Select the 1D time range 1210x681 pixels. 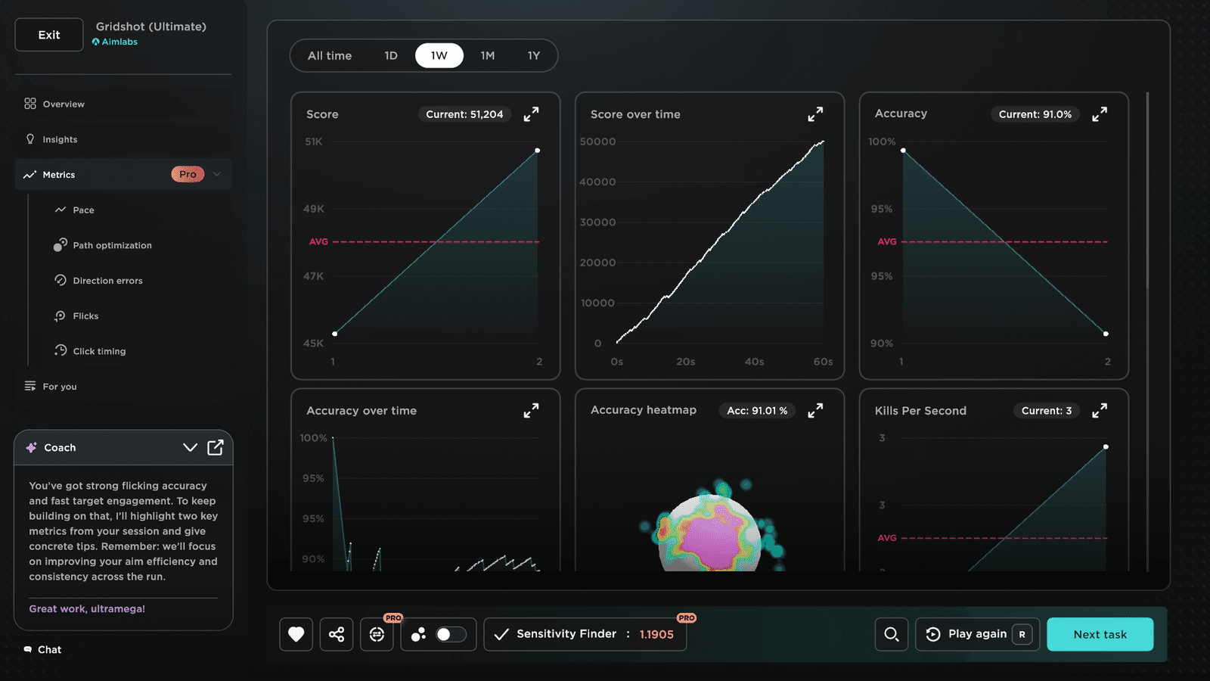(x=391, y=56)
